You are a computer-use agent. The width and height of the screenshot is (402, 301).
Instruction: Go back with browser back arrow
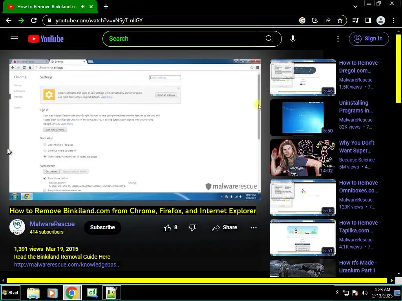[9, 20]
